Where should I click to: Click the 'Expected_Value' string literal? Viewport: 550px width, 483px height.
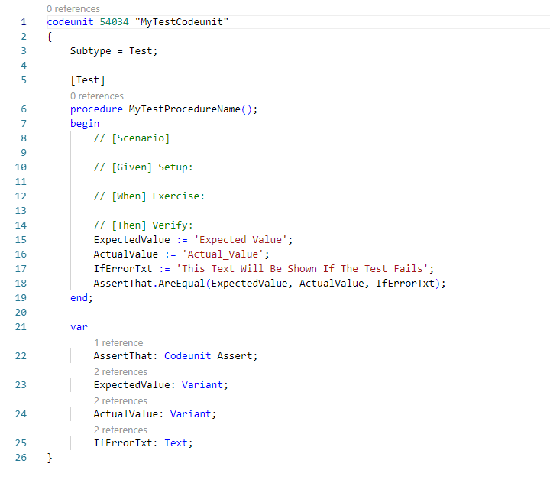point(241,240)
